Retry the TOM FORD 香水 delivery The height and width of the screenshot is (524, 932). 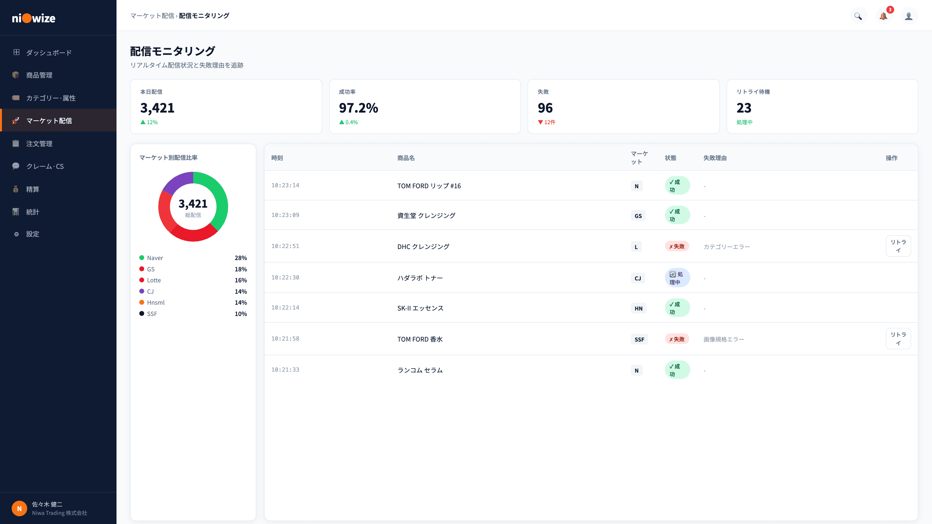(898, 338)
